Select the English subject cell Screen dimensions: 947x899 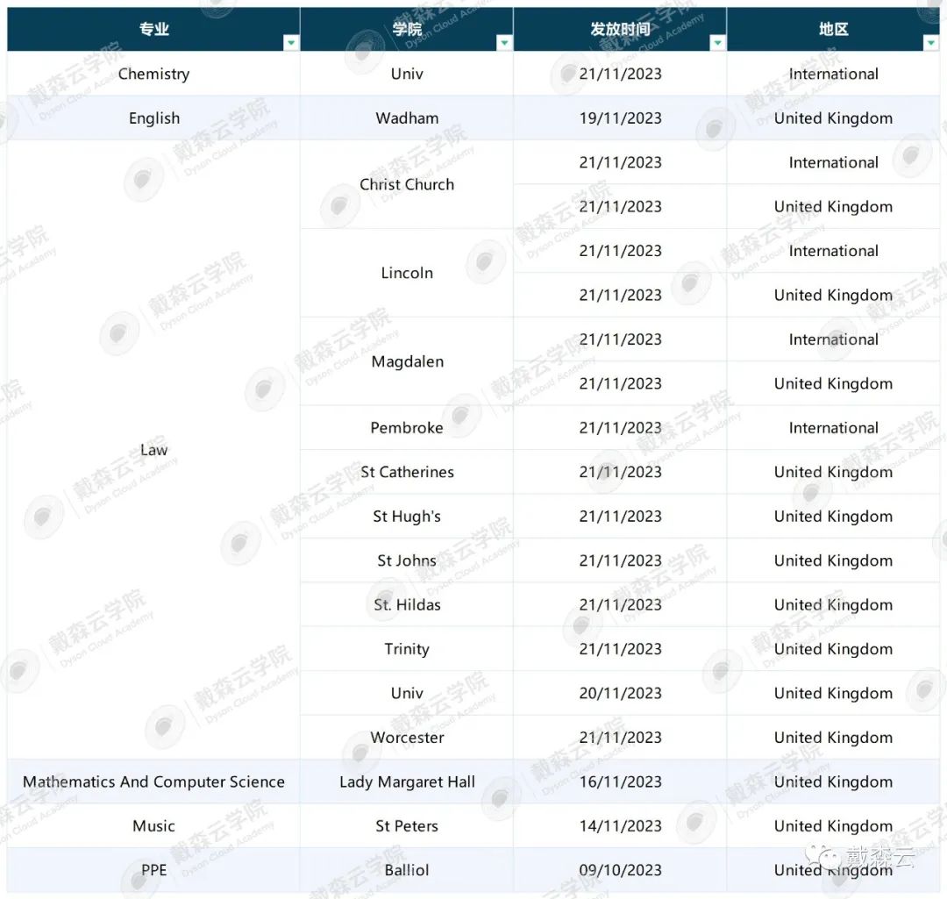(x=153, y=118)
